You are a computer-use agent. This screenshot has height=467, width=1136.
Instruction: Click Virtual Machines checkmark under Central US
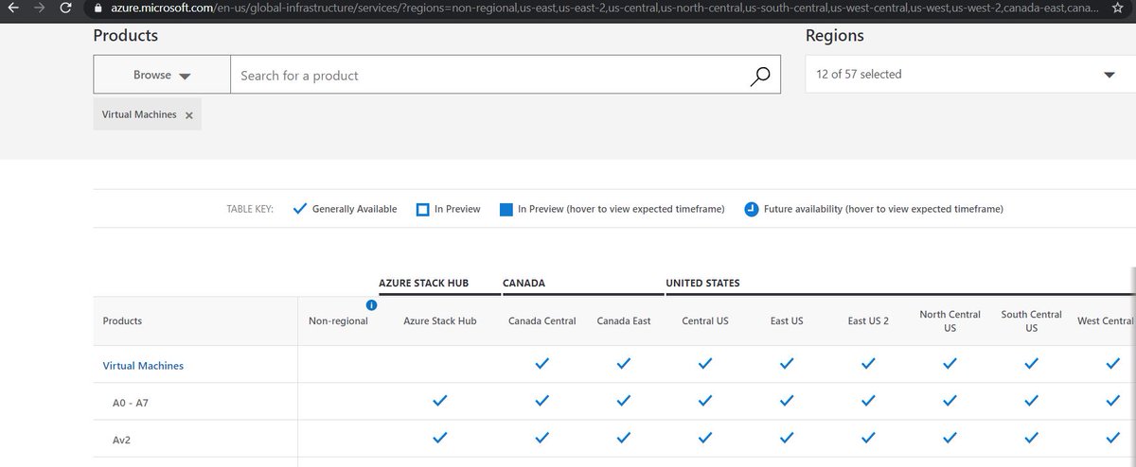pos(705,364)
